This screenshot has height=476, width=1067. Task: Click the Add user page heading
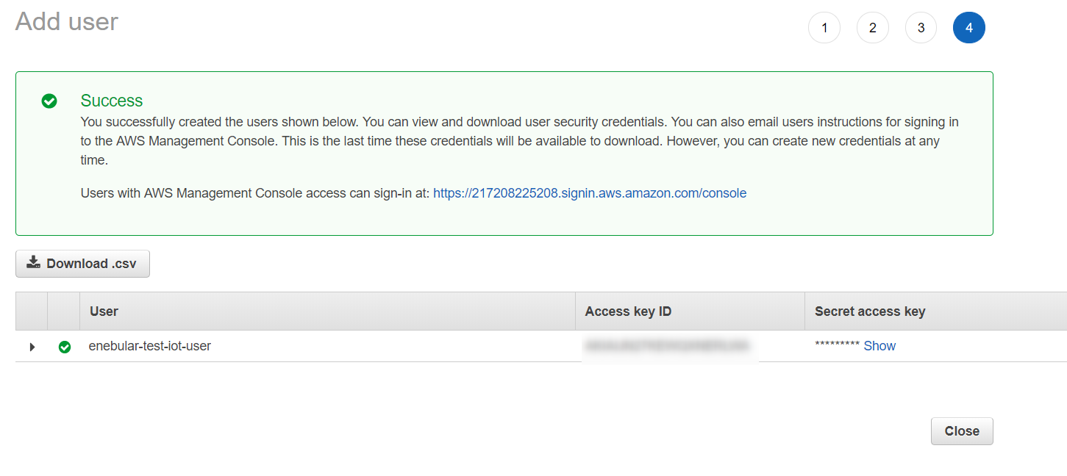point(67,21)
